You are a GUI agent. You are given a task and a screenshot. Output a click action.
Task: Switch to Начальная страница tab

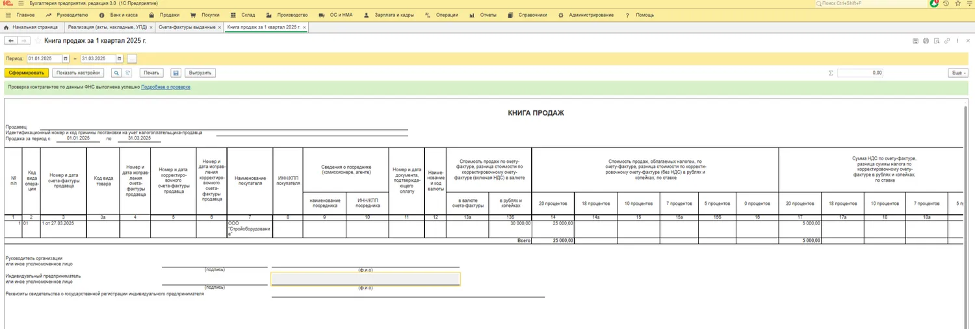pos(31,27)
